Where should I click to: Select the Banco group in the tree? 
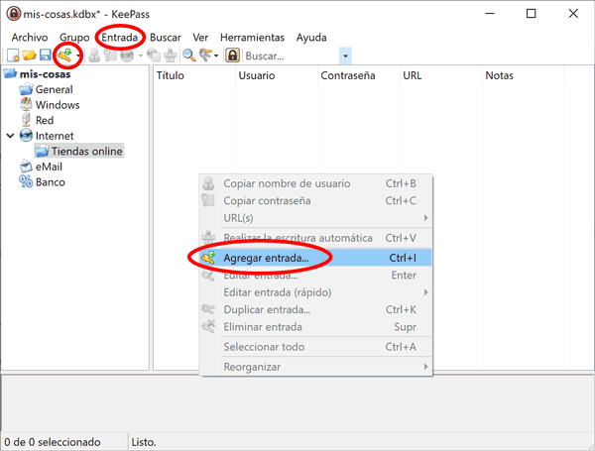click(51, 182)
